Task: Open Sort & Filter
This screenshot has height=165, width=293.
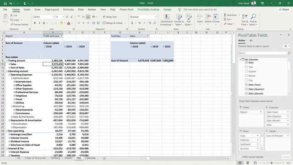Action: (244, 20)
